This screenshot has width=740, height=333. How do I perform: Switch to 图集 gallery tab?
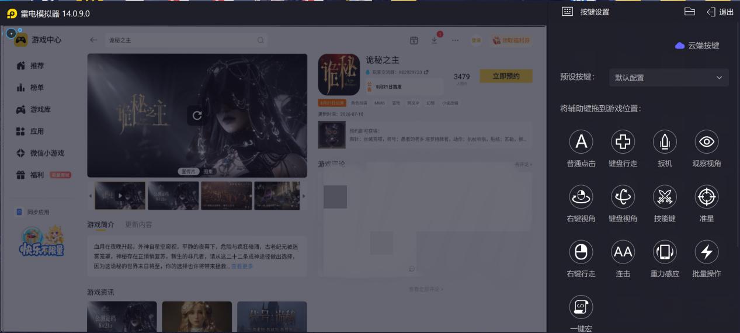point(208,172)
